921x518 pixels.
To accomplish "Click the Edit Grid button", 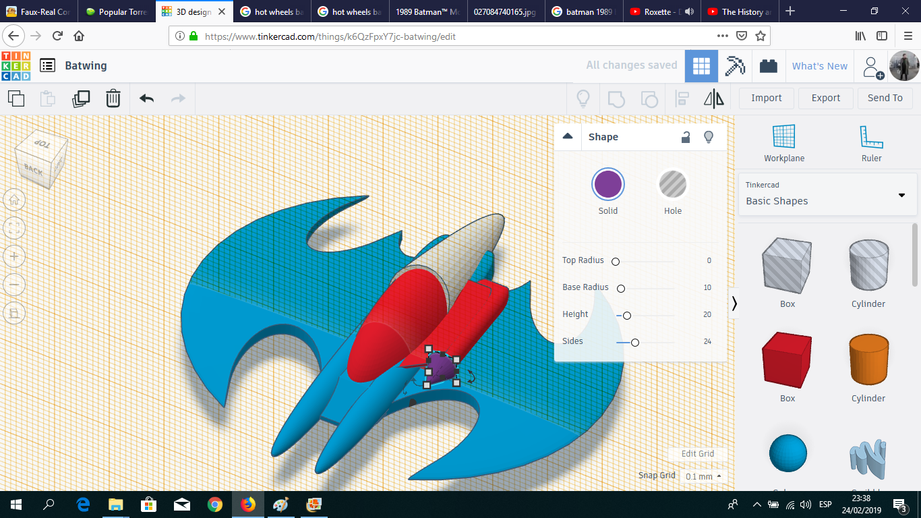I will 698,453.
